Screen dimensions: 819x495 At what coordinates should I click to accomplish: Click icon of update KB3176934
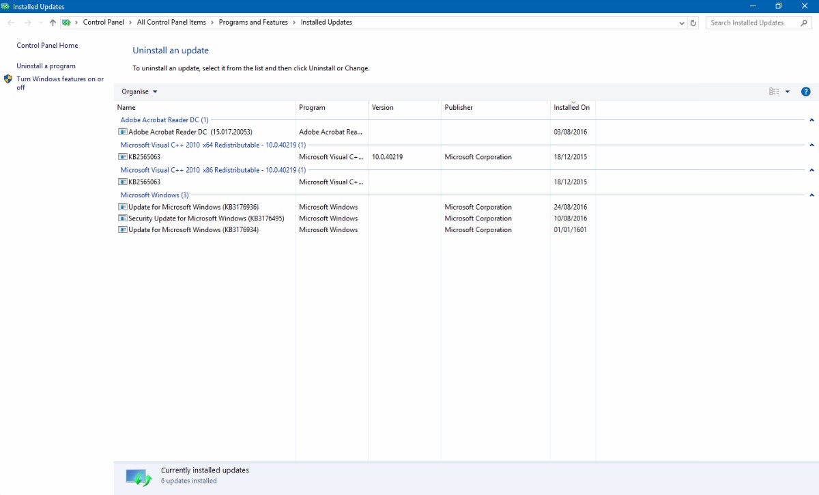(x=123, y=230)
